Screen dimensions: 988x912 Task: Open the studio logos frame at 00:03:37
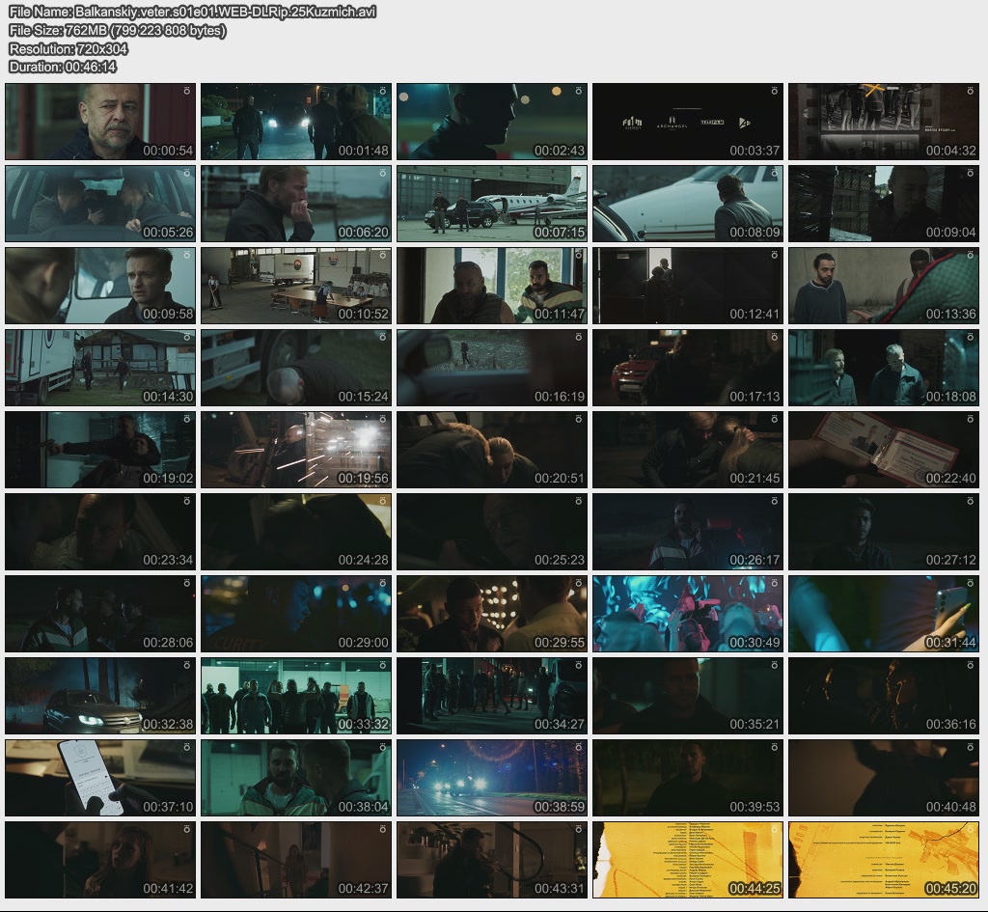click(x=688, y=122)
